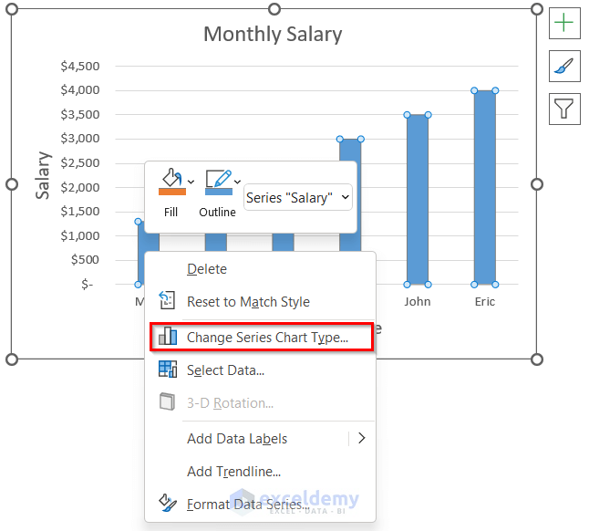Viewport: 589px width, 531px height.
Task: Select Eric's salary bar
Action: 484,188
